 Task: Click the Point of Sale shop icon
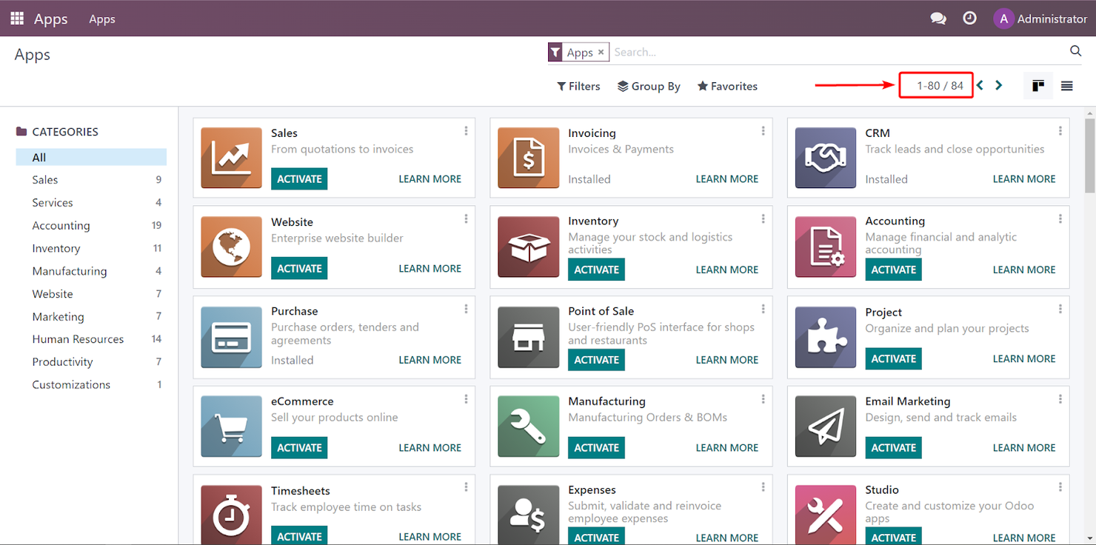click(x=528, y=337)
